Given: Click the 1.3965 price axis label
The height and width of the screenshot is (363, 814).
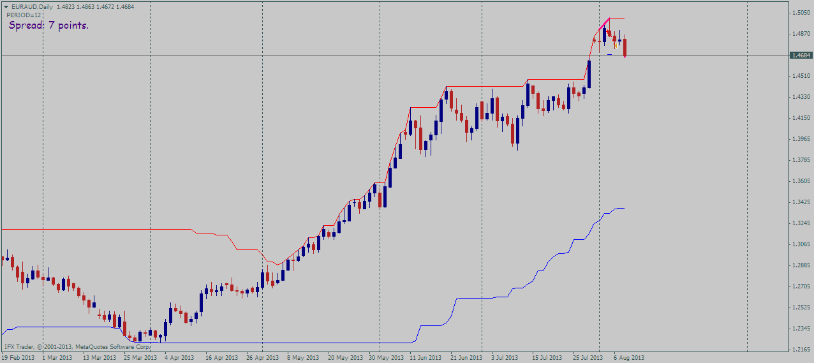Looking at the screenshot, I should (x=802, y=139).
